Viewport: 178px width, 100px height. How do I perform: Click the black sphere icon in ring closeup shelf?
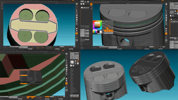66,76
